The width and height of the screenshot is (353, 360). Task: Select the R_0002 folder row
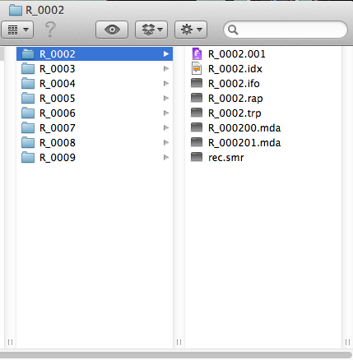click(95, 54)
